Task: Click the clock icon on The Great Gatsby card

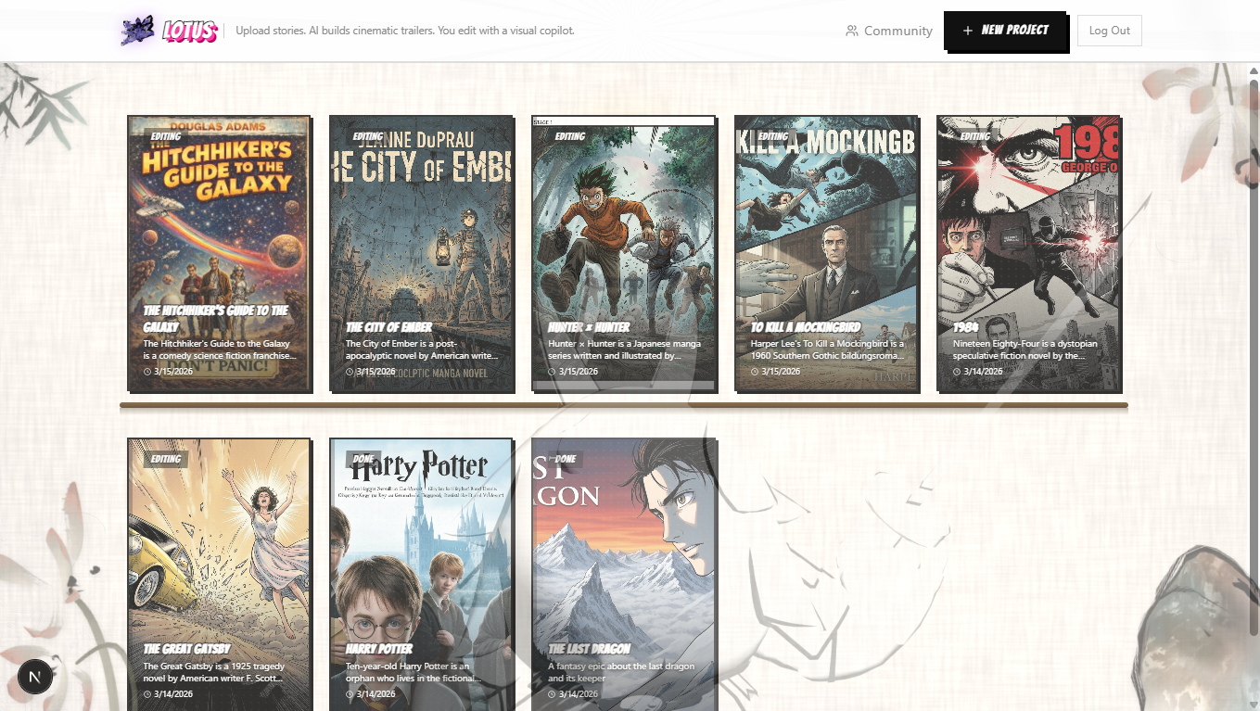Action: tap(147, 694)
